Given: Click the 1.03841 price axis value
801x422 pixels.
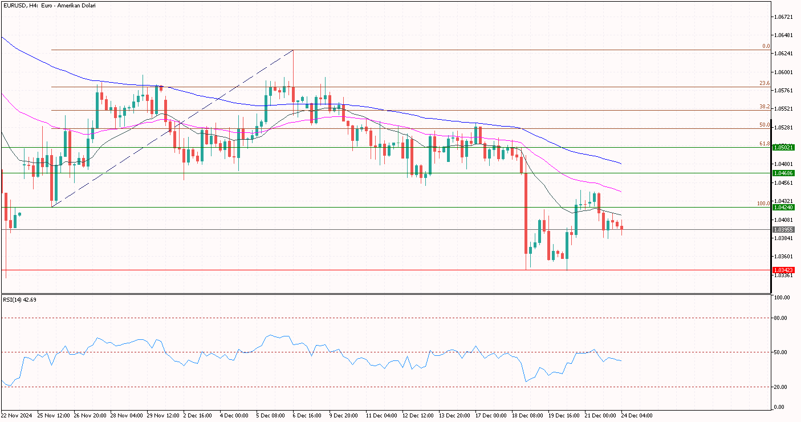Looking at the screenshot, I should click(x=783, y=238).
